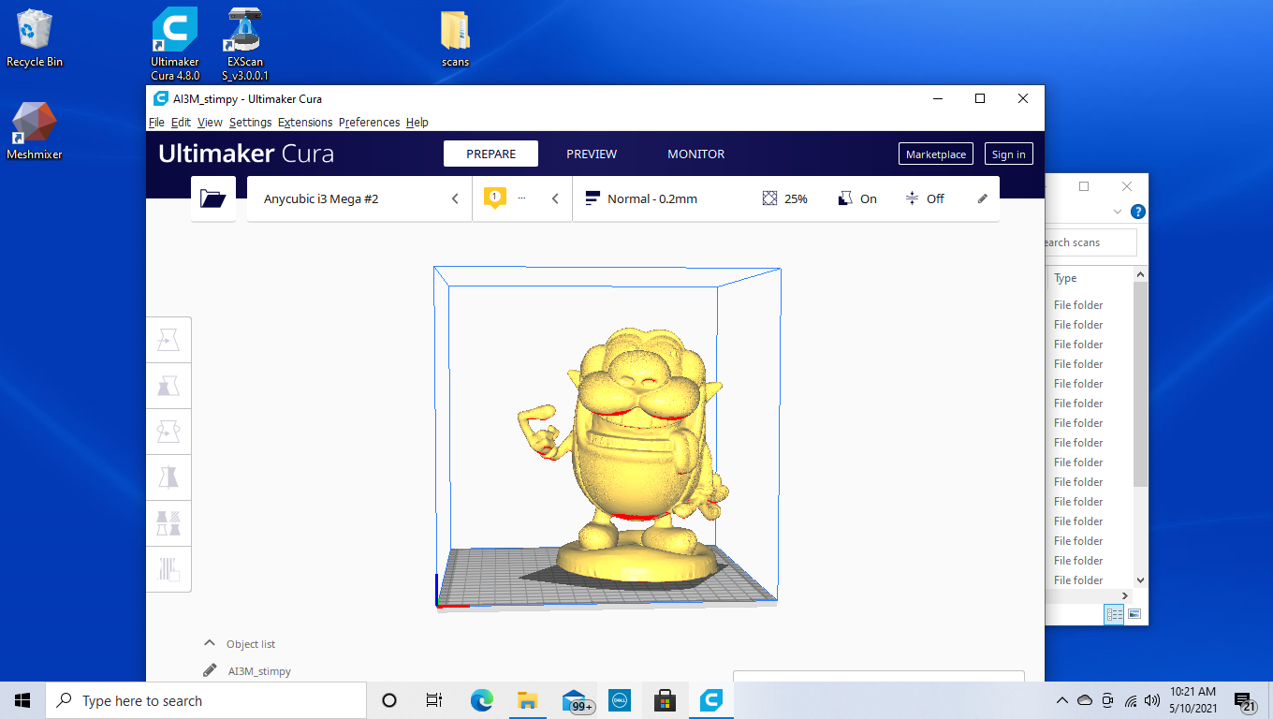Open Microsoft Edge from the taskbar
Screen dimensions: 1273x719
481,700
